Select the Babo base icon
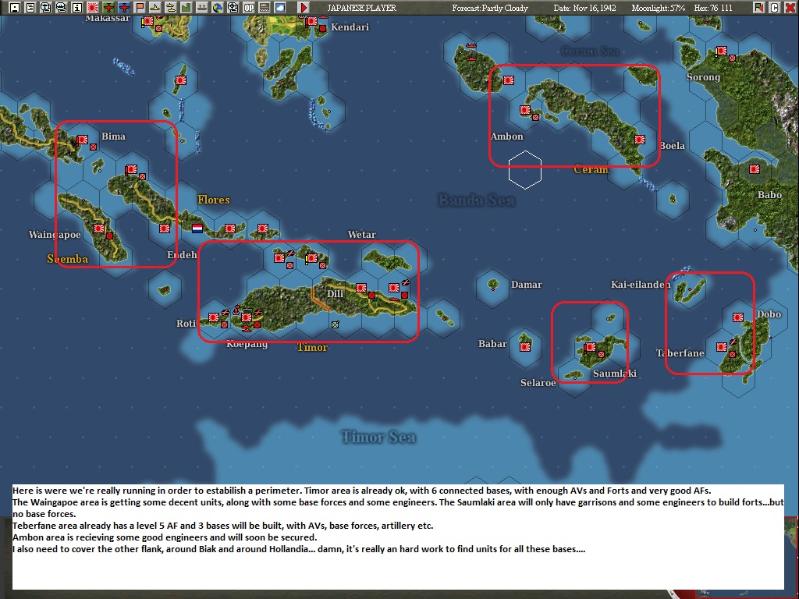 [x=755, y=169]
